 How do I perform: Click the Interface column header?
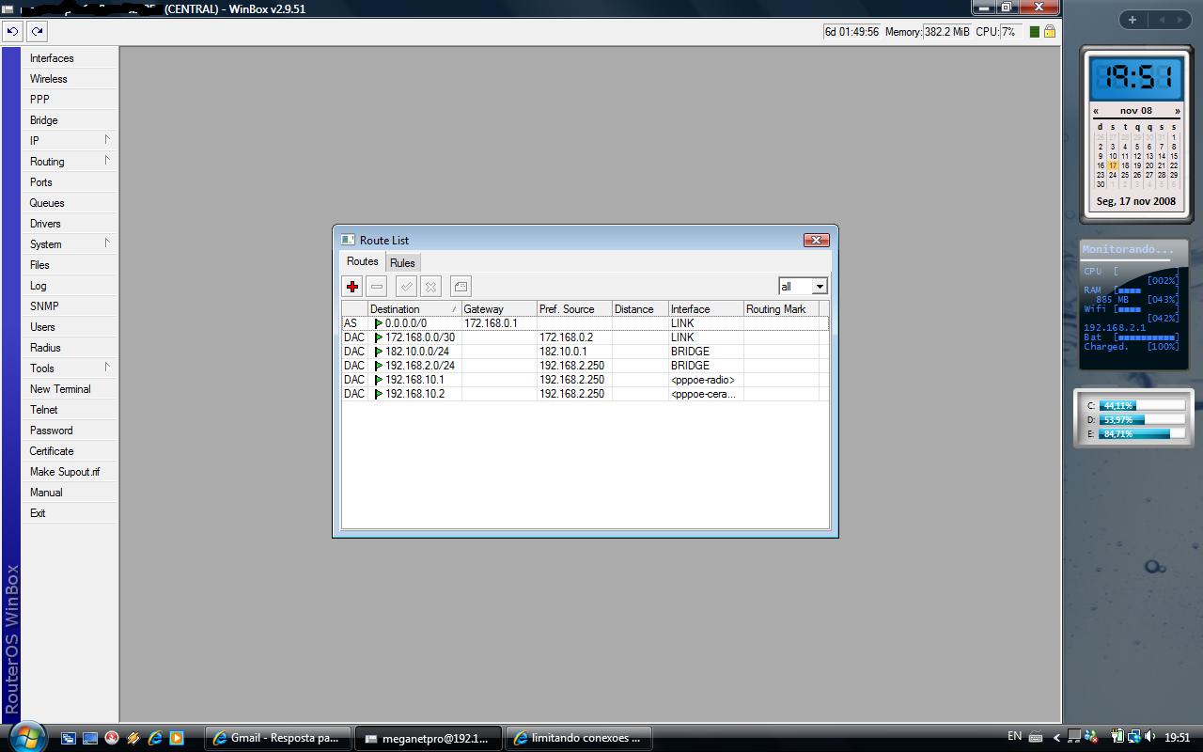[x=706, y=309]
